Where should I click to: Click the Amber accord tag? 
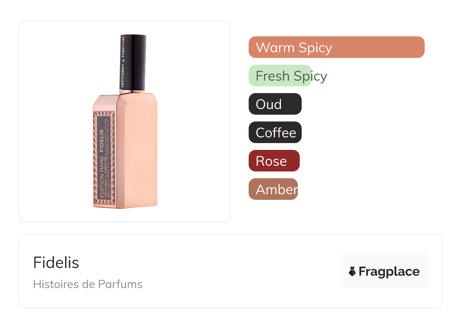click(273, 189)
